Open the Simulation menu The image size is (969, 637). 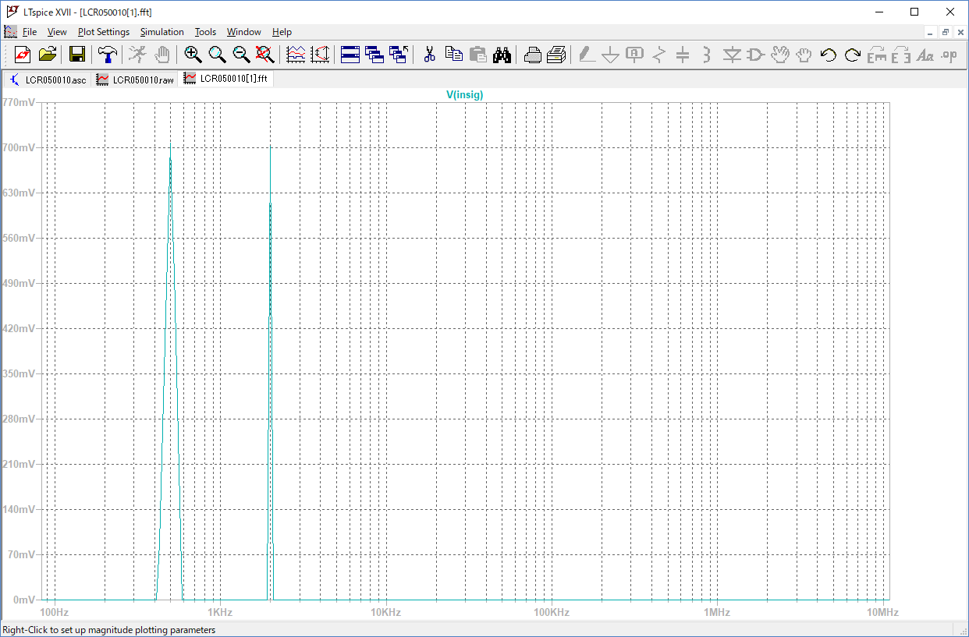tap(161, 32)
